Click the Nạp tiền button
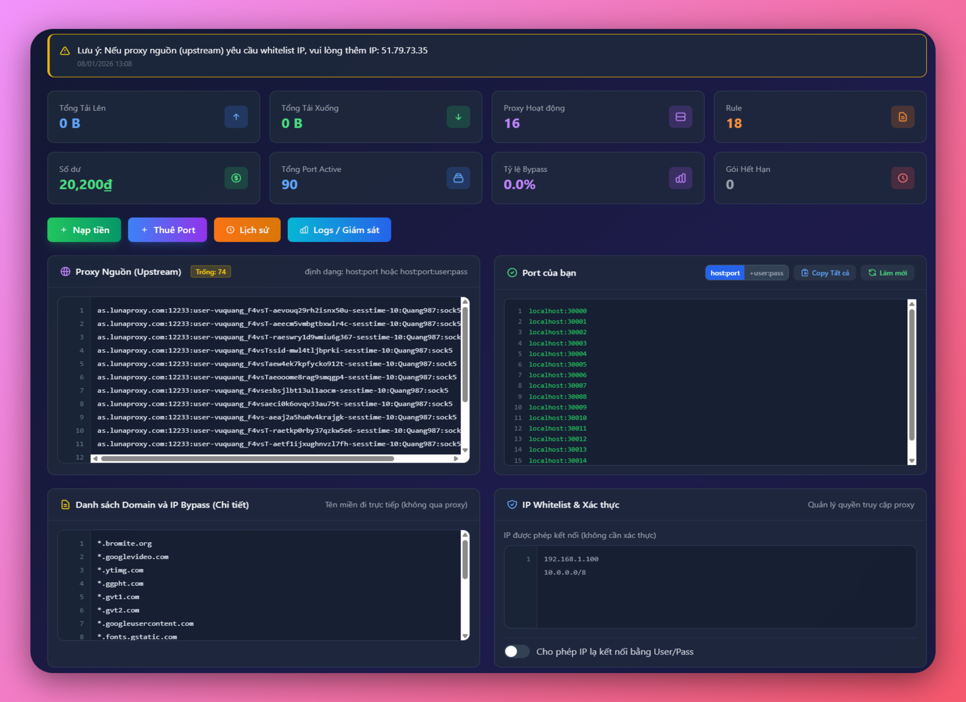Viewport: 966px width, 702px height. [x=84, y=229]
